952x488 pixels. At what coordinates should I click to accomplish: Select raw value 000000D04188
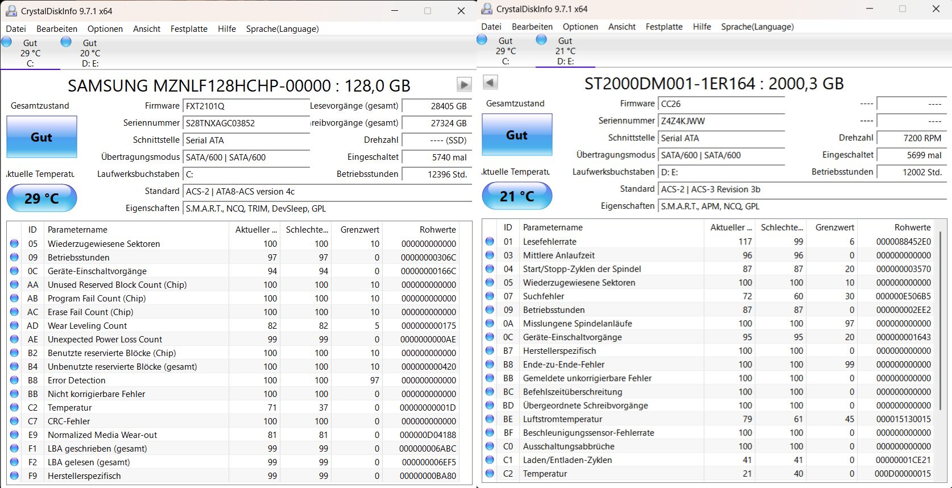(x=428, y=435)
